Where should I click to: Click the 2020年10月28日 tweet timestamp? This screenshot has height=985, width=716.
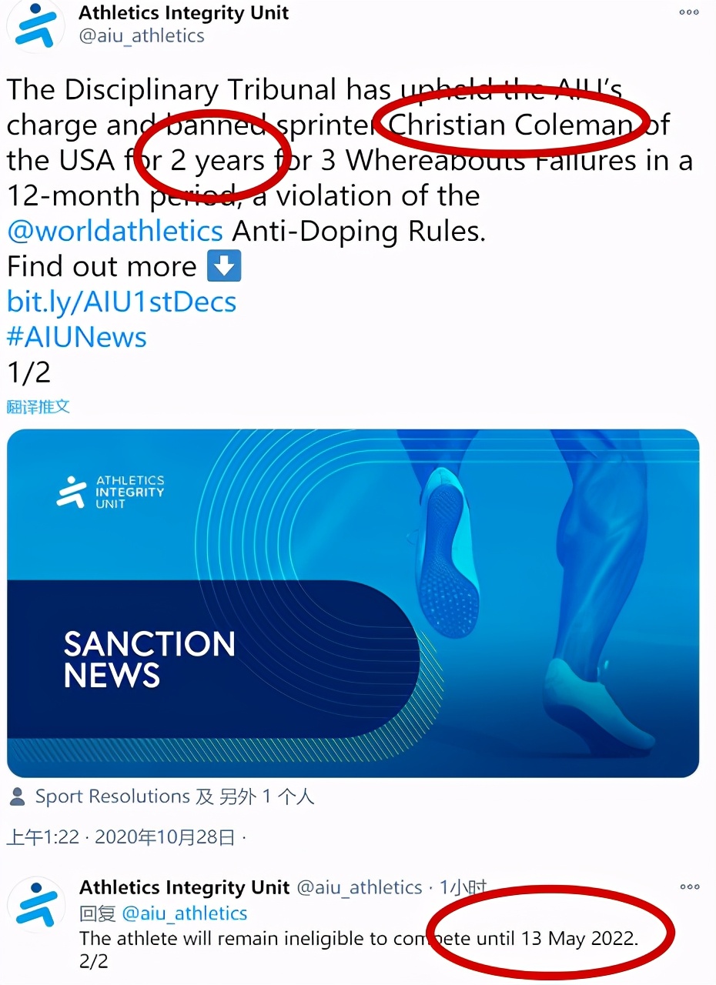(165, 837)
